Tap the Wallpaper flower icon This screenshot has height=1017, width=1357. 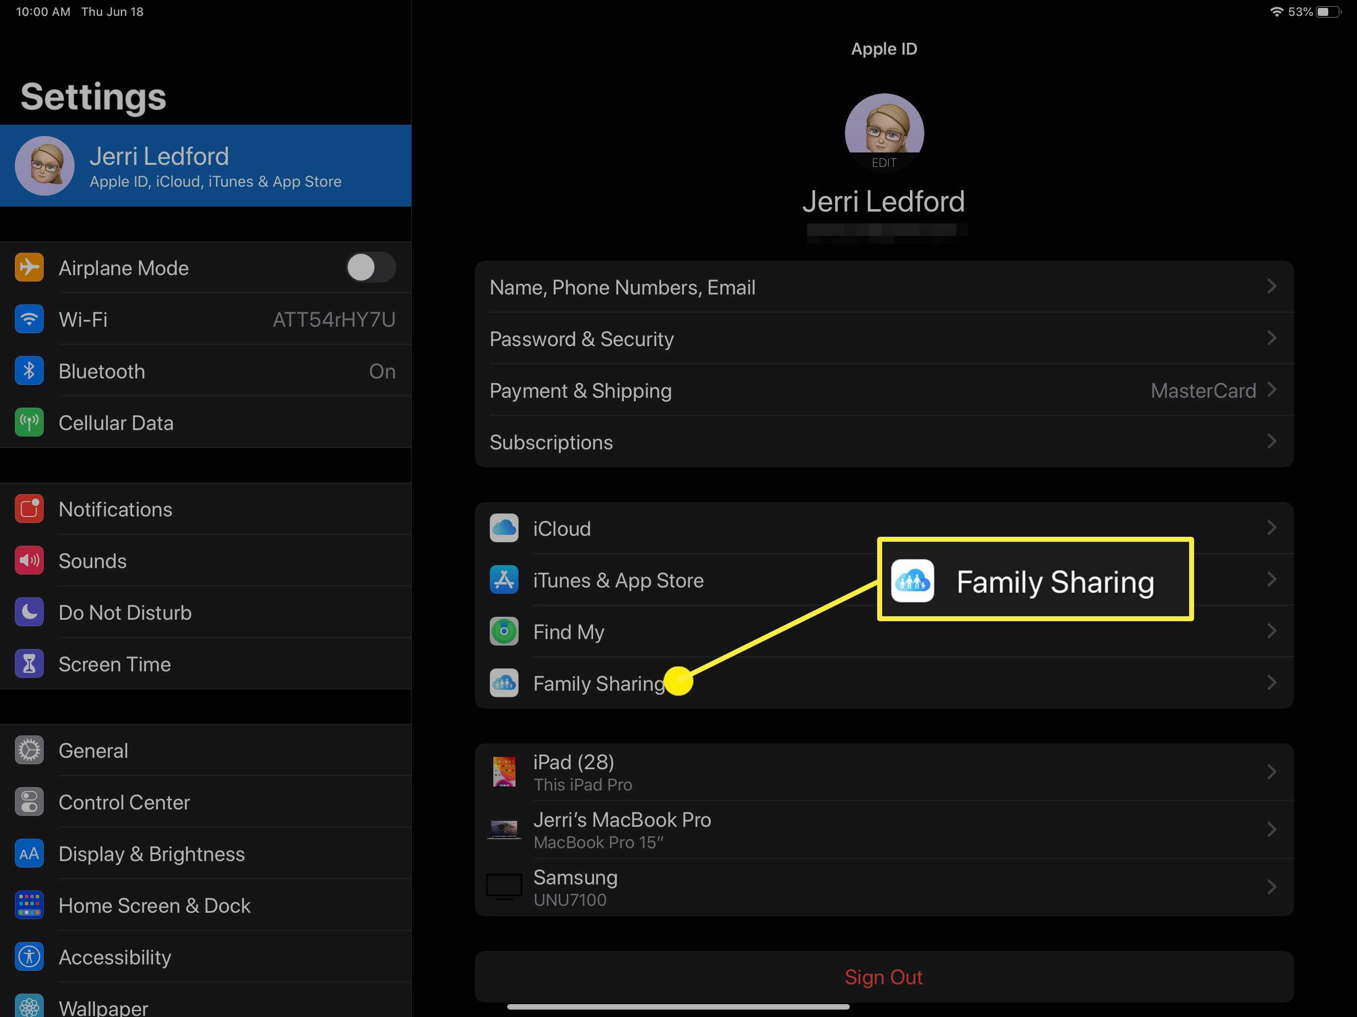pos(29,1006)
